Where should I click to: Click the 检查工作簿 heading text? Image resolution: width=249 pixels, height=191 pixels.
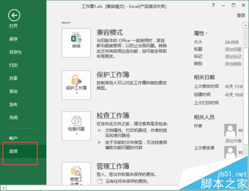click(x=113, y=116)
